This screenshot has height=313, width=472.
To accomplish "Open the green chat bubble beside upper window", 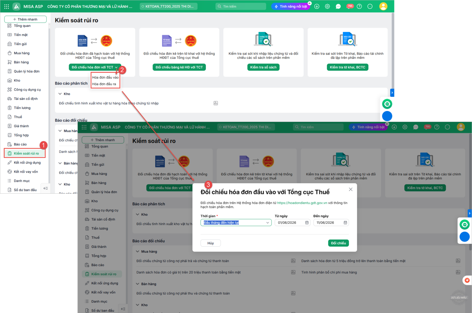I will point(387,104).
